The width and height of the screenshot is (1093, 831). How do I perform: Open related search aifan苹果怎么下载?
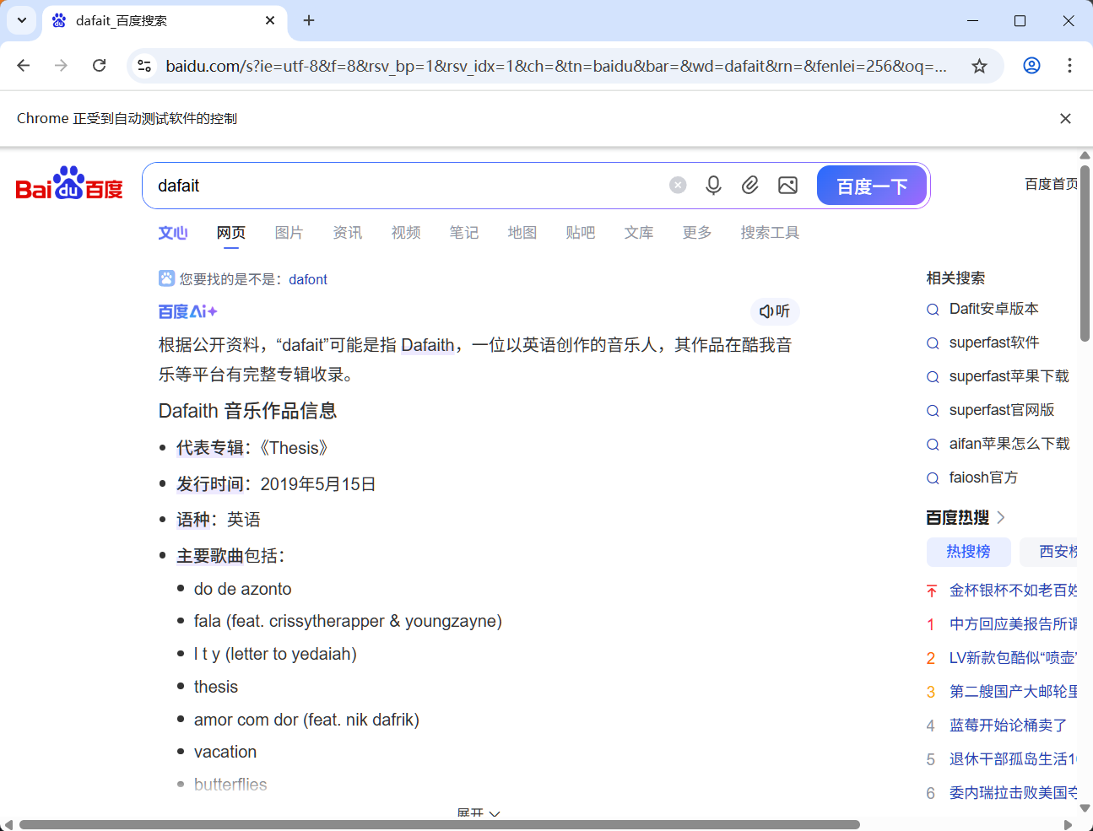pos(1009,444)
